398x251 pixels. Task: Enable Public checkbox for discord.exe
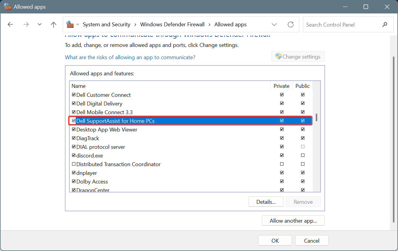point(303,155)
